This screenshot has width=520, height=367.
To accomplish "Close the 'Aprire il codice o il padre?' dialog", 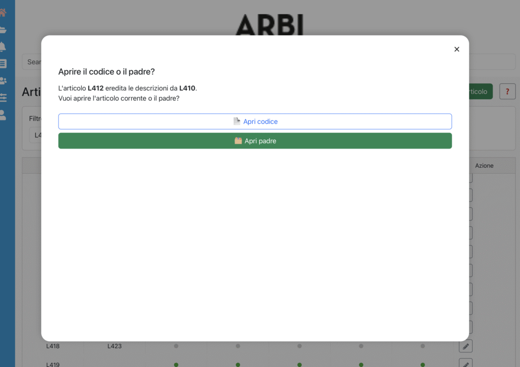I will tap(457, 49).
